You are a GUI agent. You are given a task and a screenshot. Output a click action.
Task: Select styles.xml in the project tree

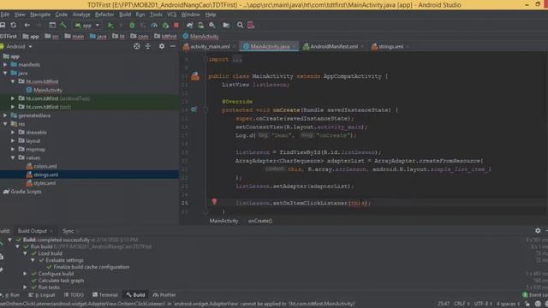click(x=45, y=183)
